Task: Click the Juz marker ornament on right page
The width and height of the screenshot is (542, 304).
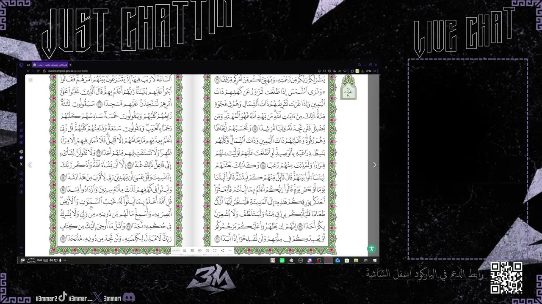Action: coord(348,87)
